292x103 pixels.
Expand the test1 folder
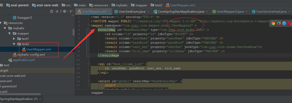point(14,39)
